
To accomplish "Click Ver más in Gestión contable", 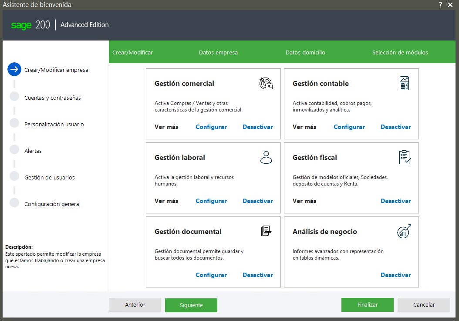I will point(304,127).
